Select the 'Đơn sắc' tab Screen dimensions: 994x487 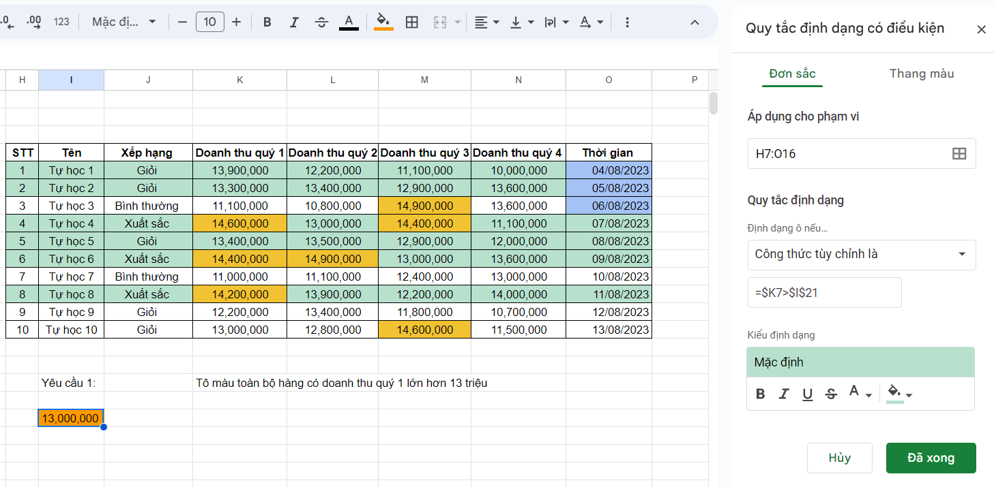point(792,74)
